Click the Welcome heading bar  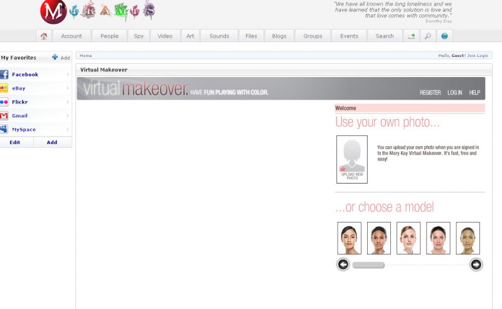pyautogui.click(x=410, y=108)
